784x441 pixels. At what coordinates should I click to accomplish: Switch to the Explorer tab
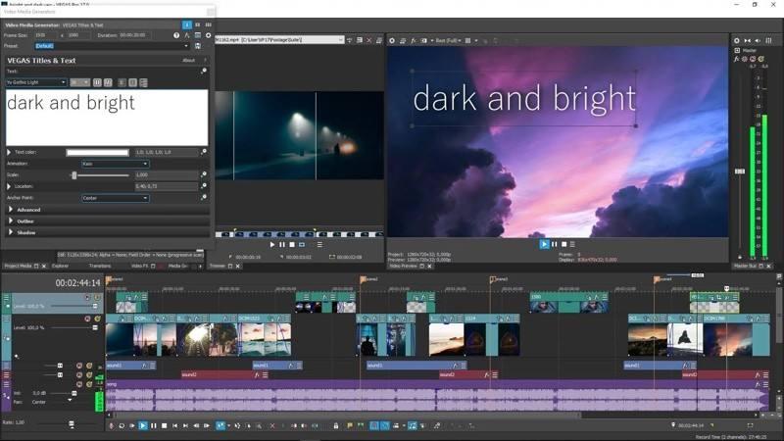click(60, 266)
